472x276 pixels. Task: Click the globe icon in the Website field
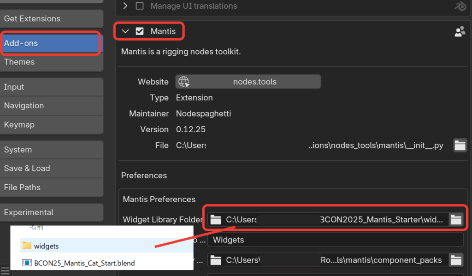click(x=184, y=82)
